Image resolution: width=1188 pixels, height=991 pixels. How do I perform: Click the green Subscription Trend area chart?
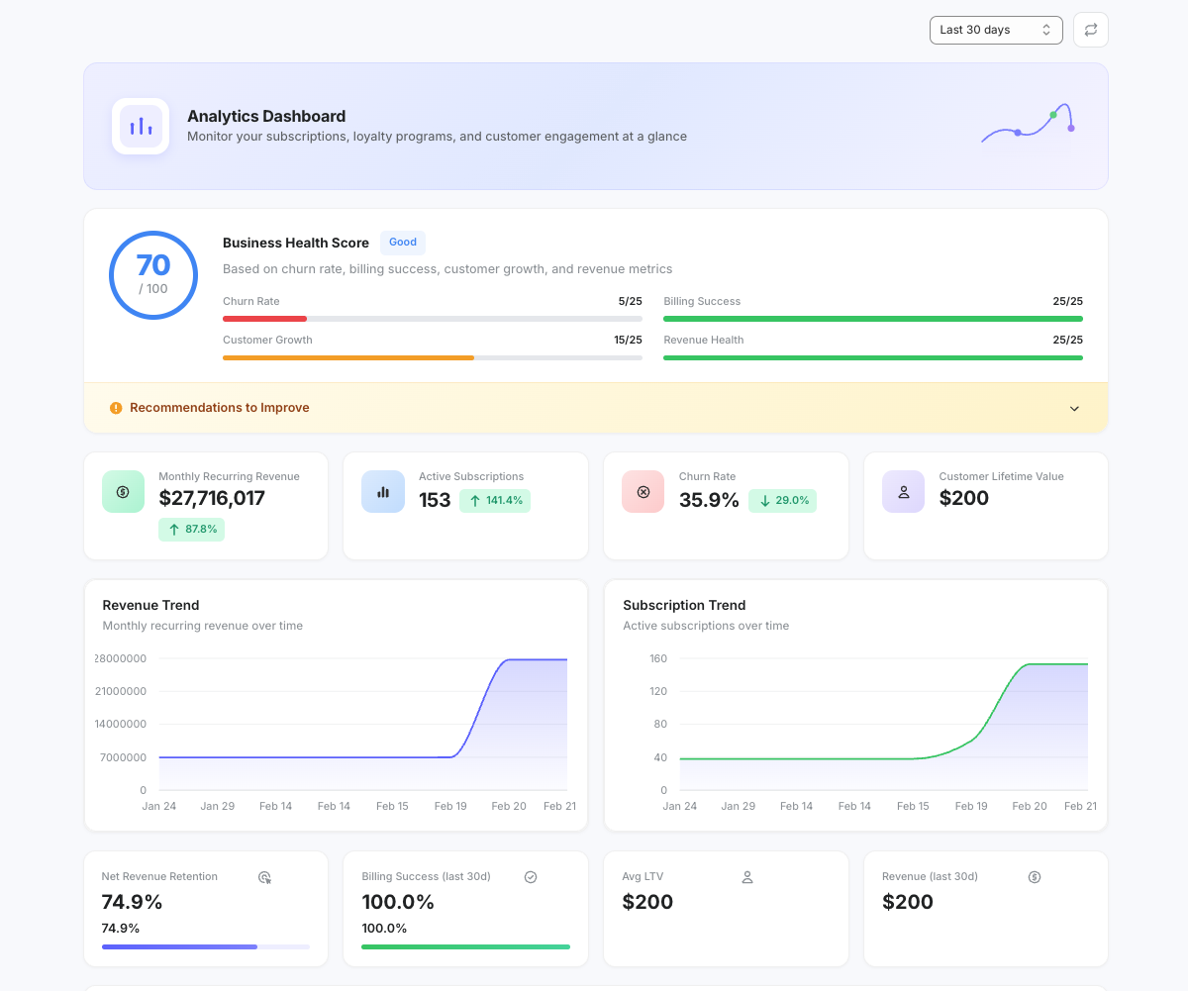coord(883,725)
